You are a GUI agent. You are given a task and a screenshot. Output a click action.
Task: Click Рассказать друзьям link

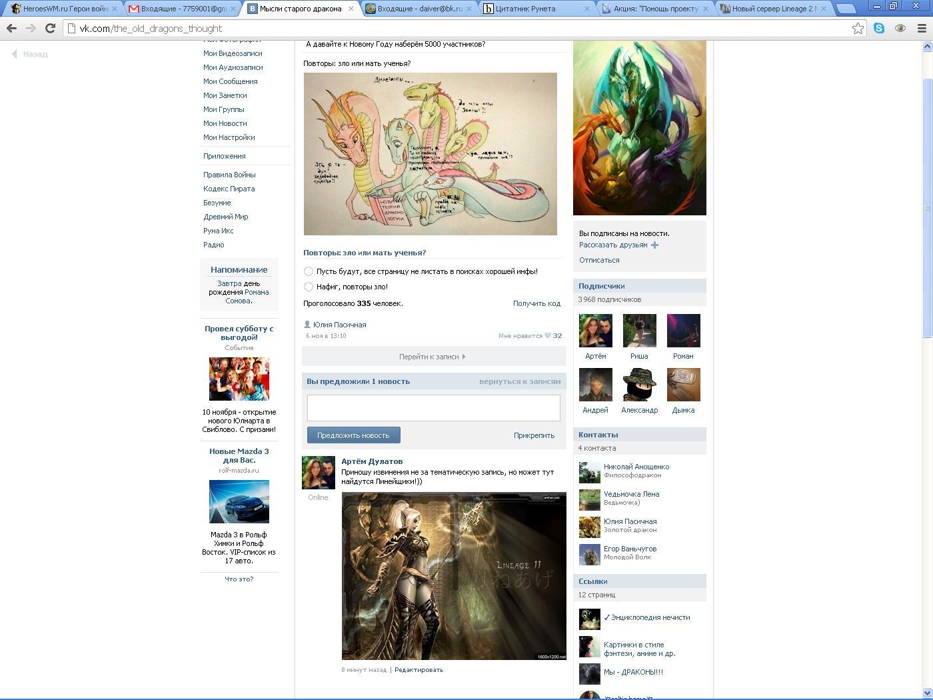pyautogui.click(x=613, y=245)
